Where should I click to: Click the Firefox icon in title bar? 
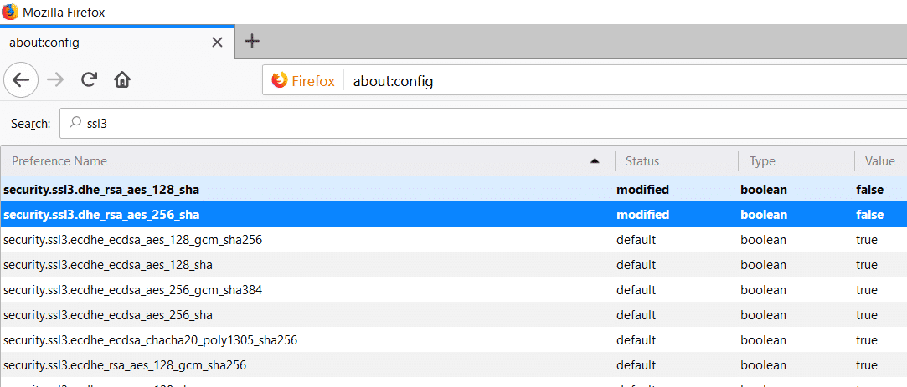[x=10, y=12]
